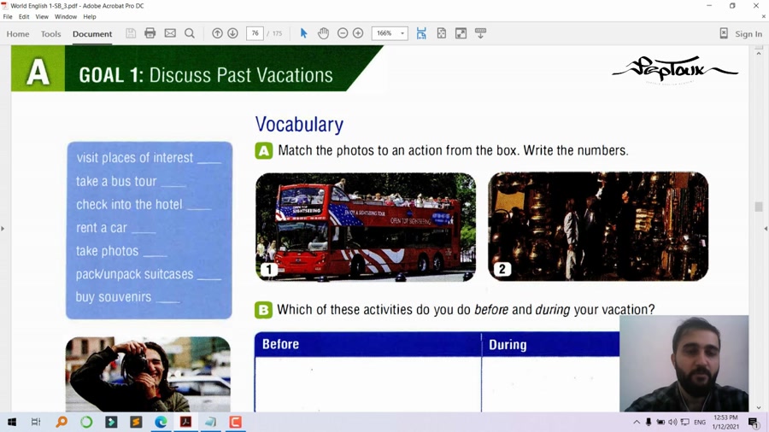The width and height of the screenshot is (769, 432).
Task: Click the page number field showing 76
Action: pyautogui.click(x=255, y=33)
